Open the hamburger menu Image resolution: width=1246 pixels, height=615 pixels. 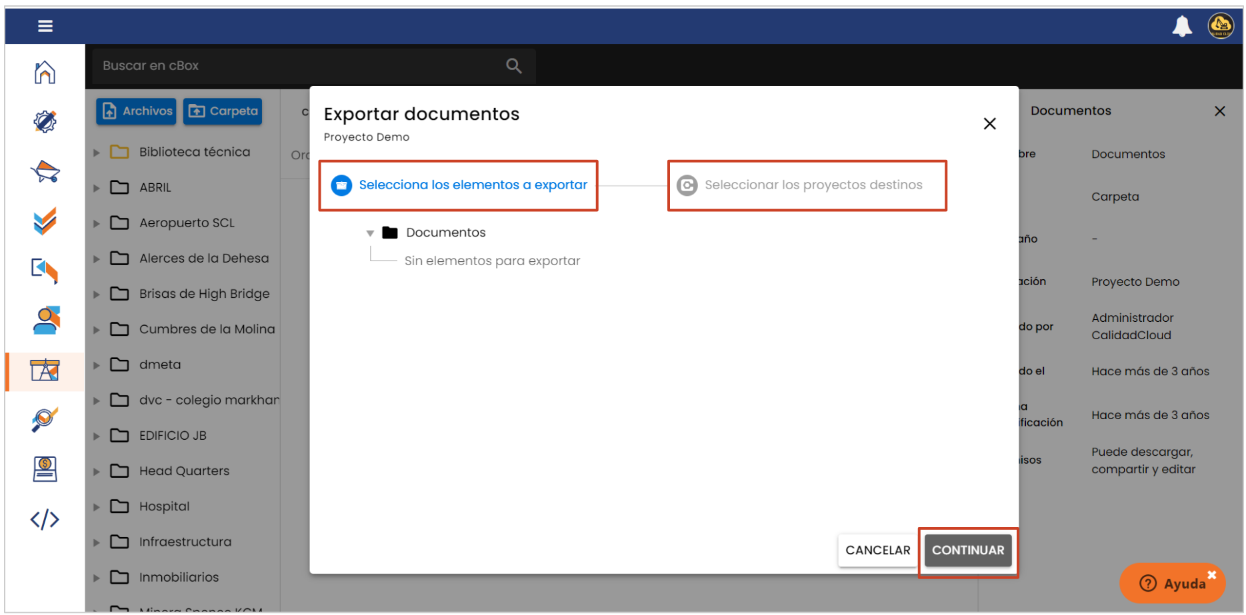coord(45,26)
